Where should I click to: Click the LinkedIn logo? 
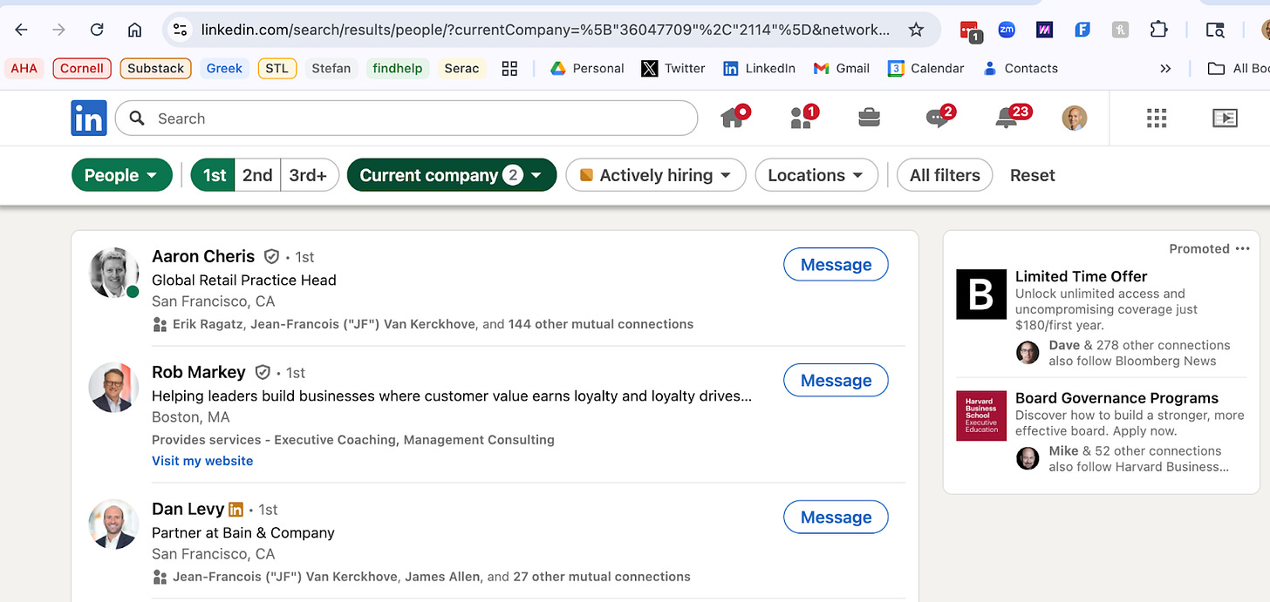click(x=89, y=118)
